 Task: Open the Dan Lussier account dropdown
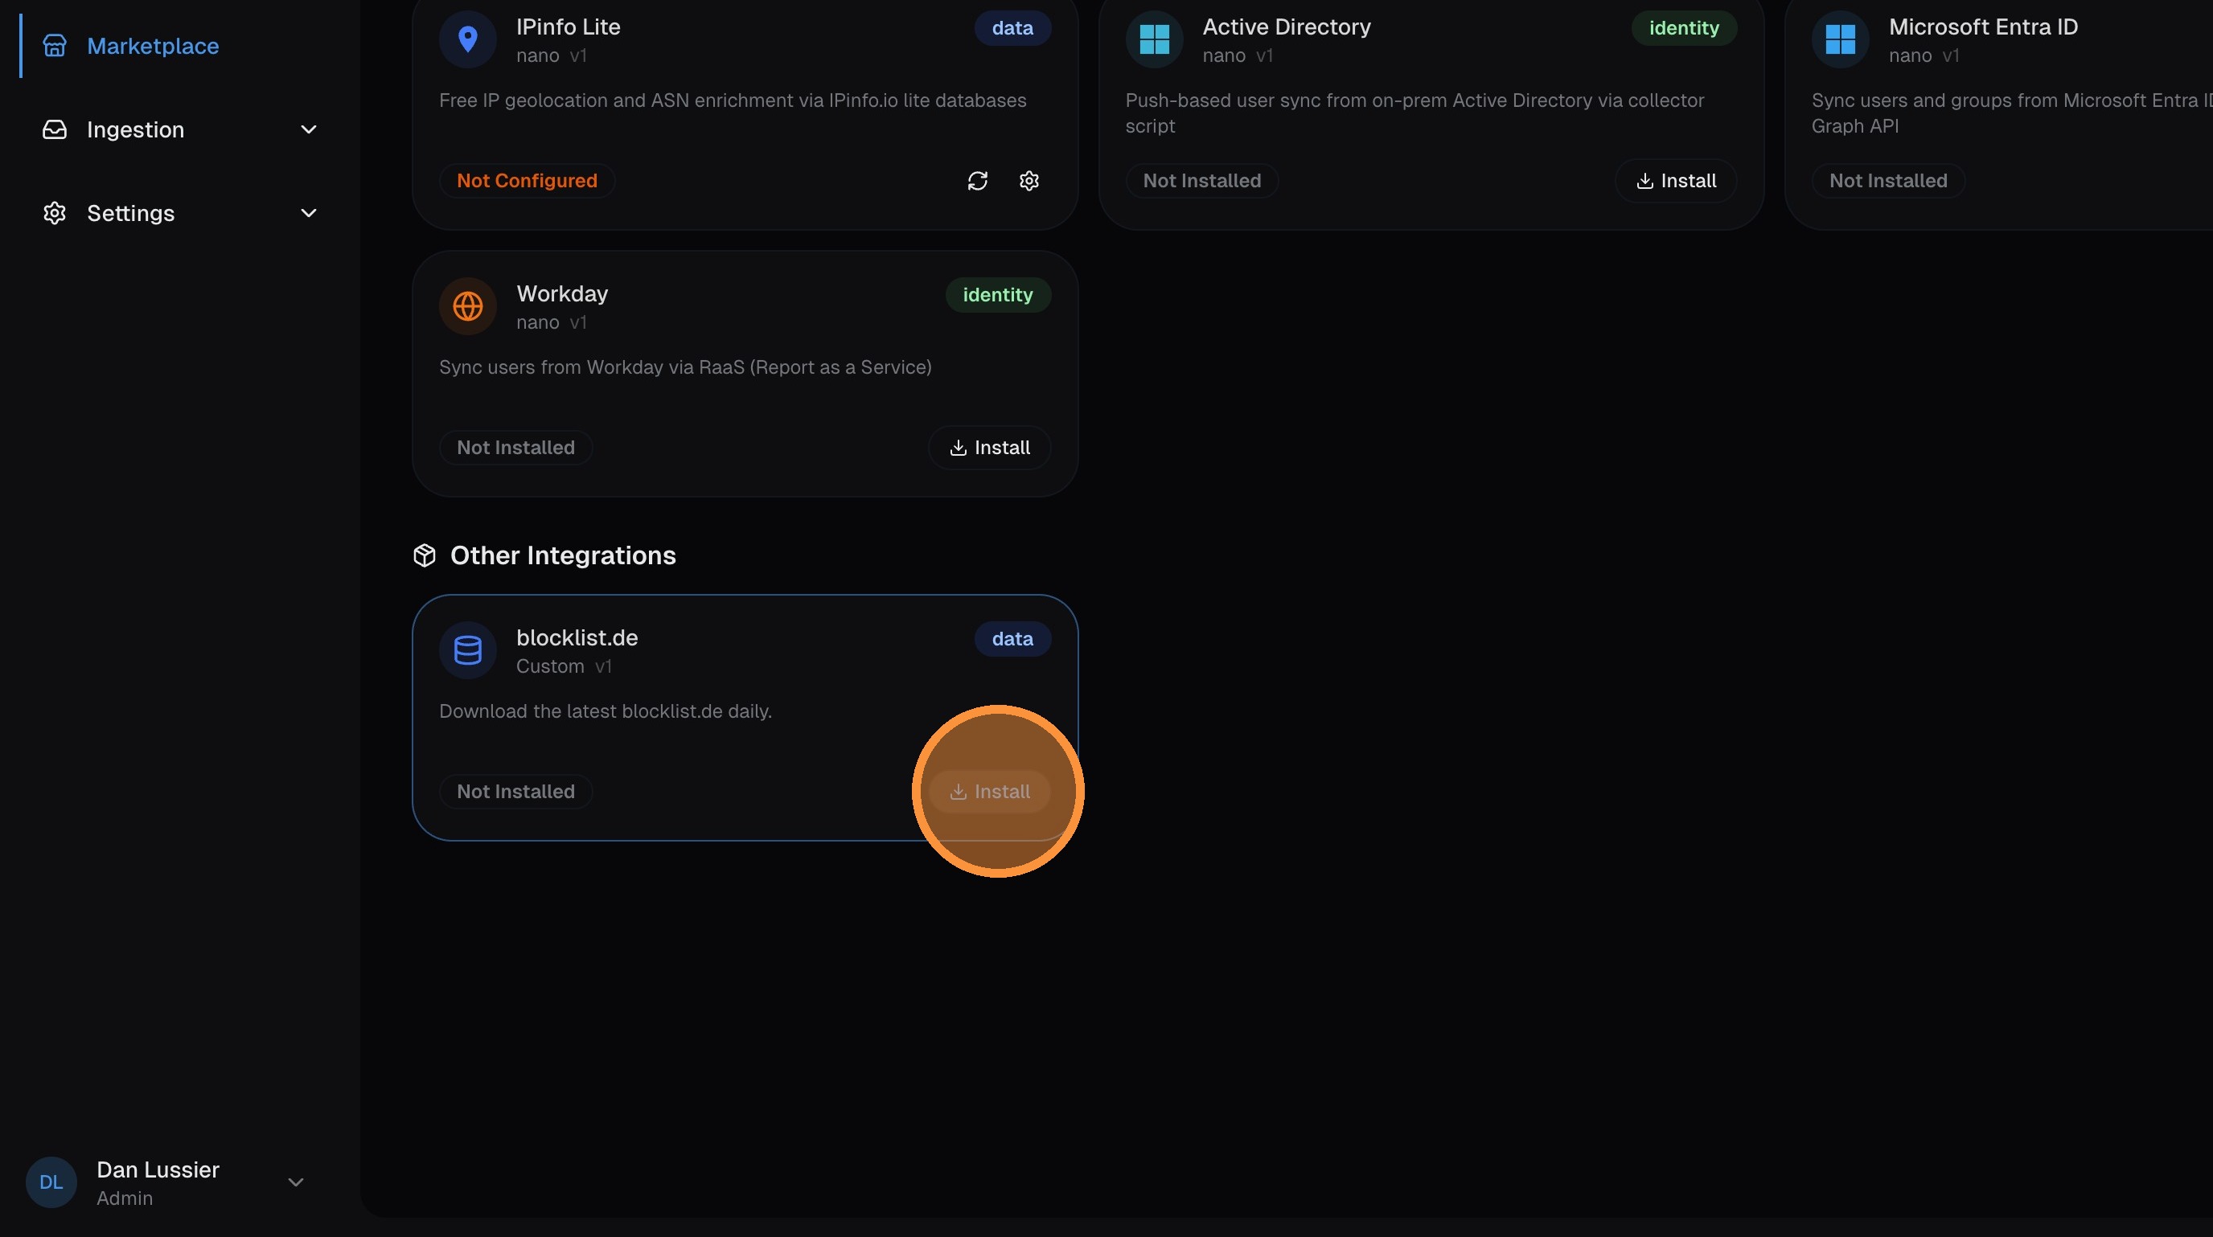296,1182
